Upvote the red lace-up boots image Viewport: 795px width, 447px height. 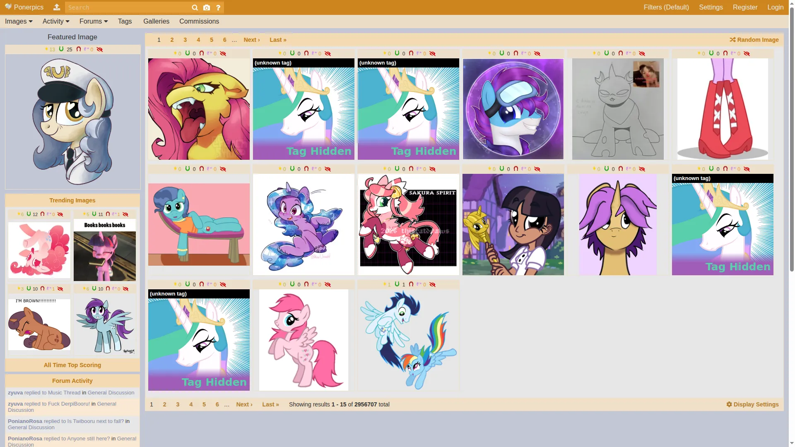pyautogui.click(x=711, y=53)
